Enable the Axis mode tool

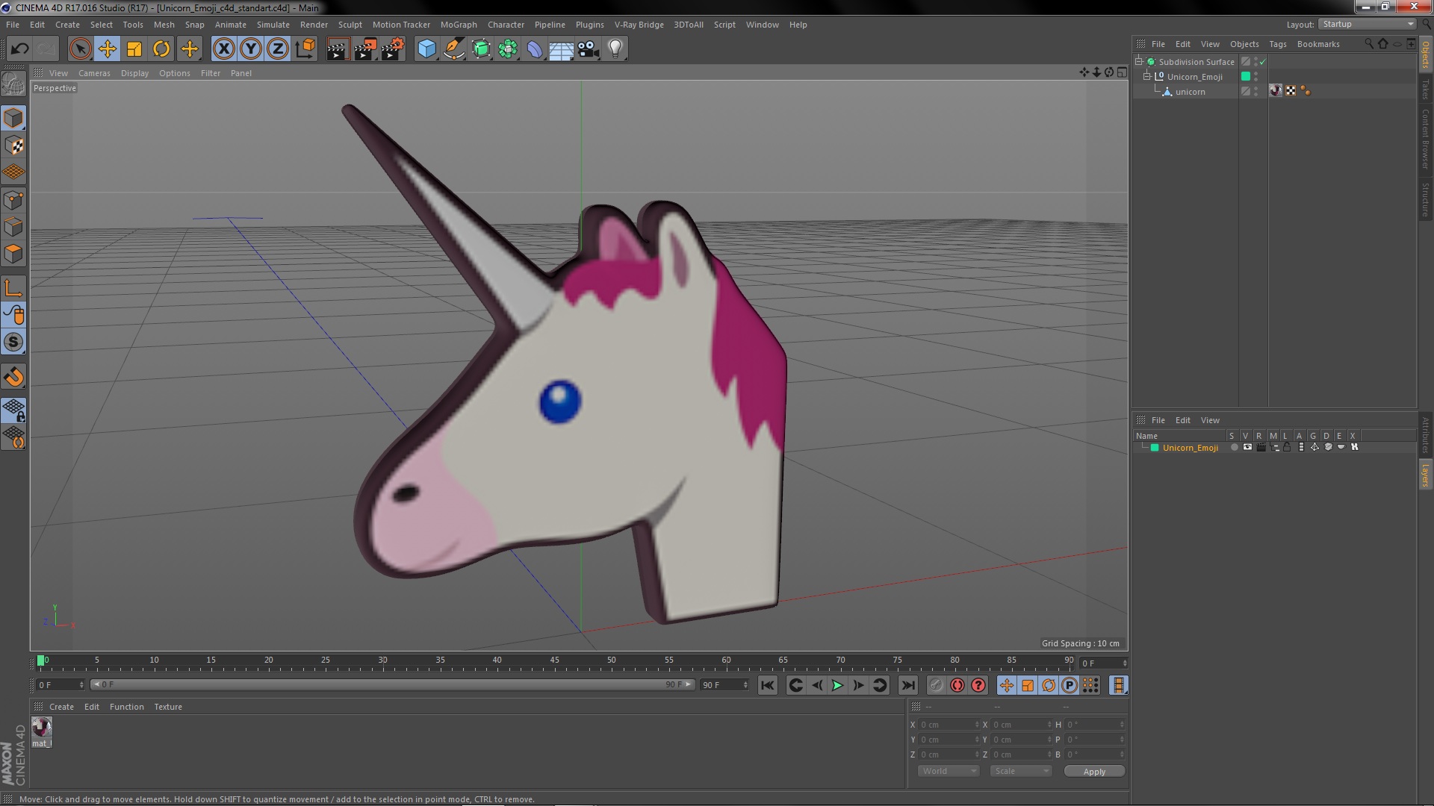click(x=13, y=288)
